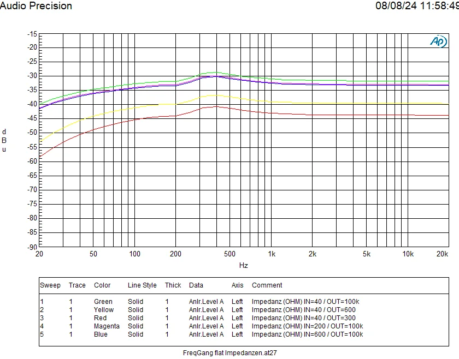Select the IN=600 / OUT=100k comment row
Viewport: 459px width, 359px height.
307,334
